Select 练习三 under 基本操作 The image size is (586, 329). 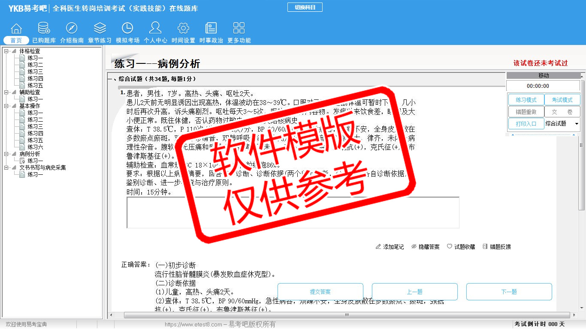click(x=35, y=126)
